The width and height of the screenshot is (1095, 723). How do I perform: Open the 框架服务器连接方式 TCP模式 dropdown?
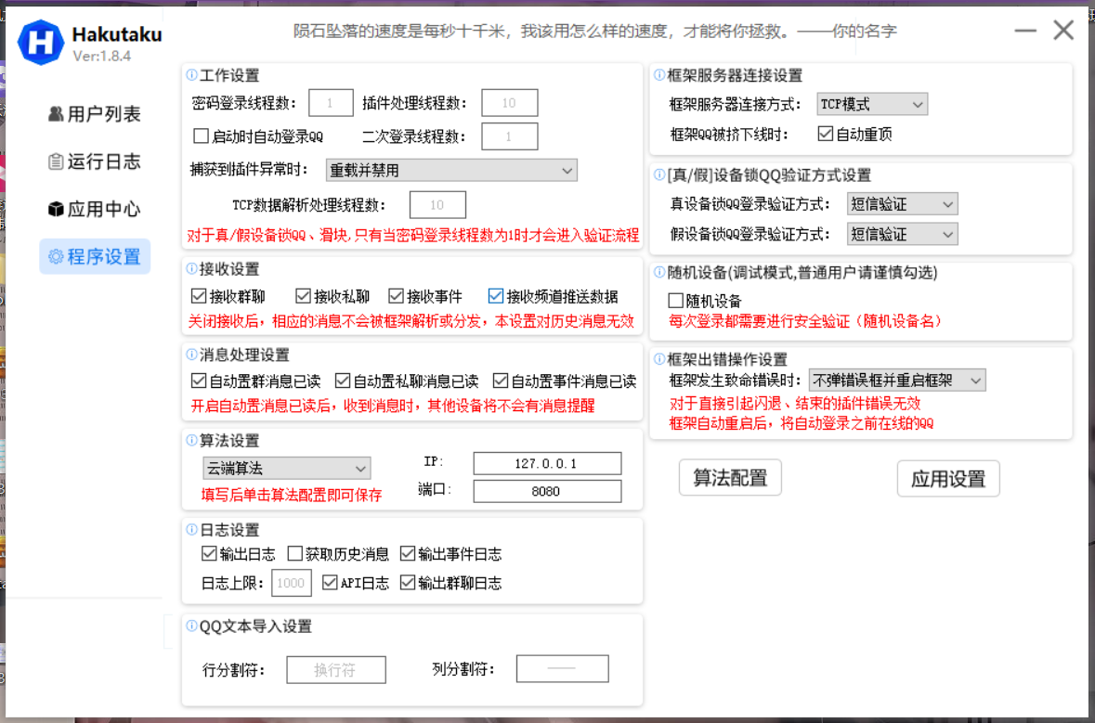[871, 104]
